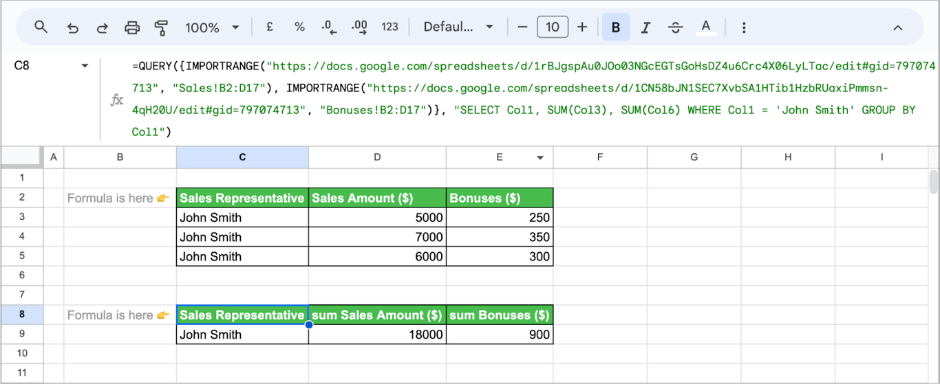The width and height of the screenshot is (940, 384).
Task: Click the fx function icon
Action: (x=117, y=100)
